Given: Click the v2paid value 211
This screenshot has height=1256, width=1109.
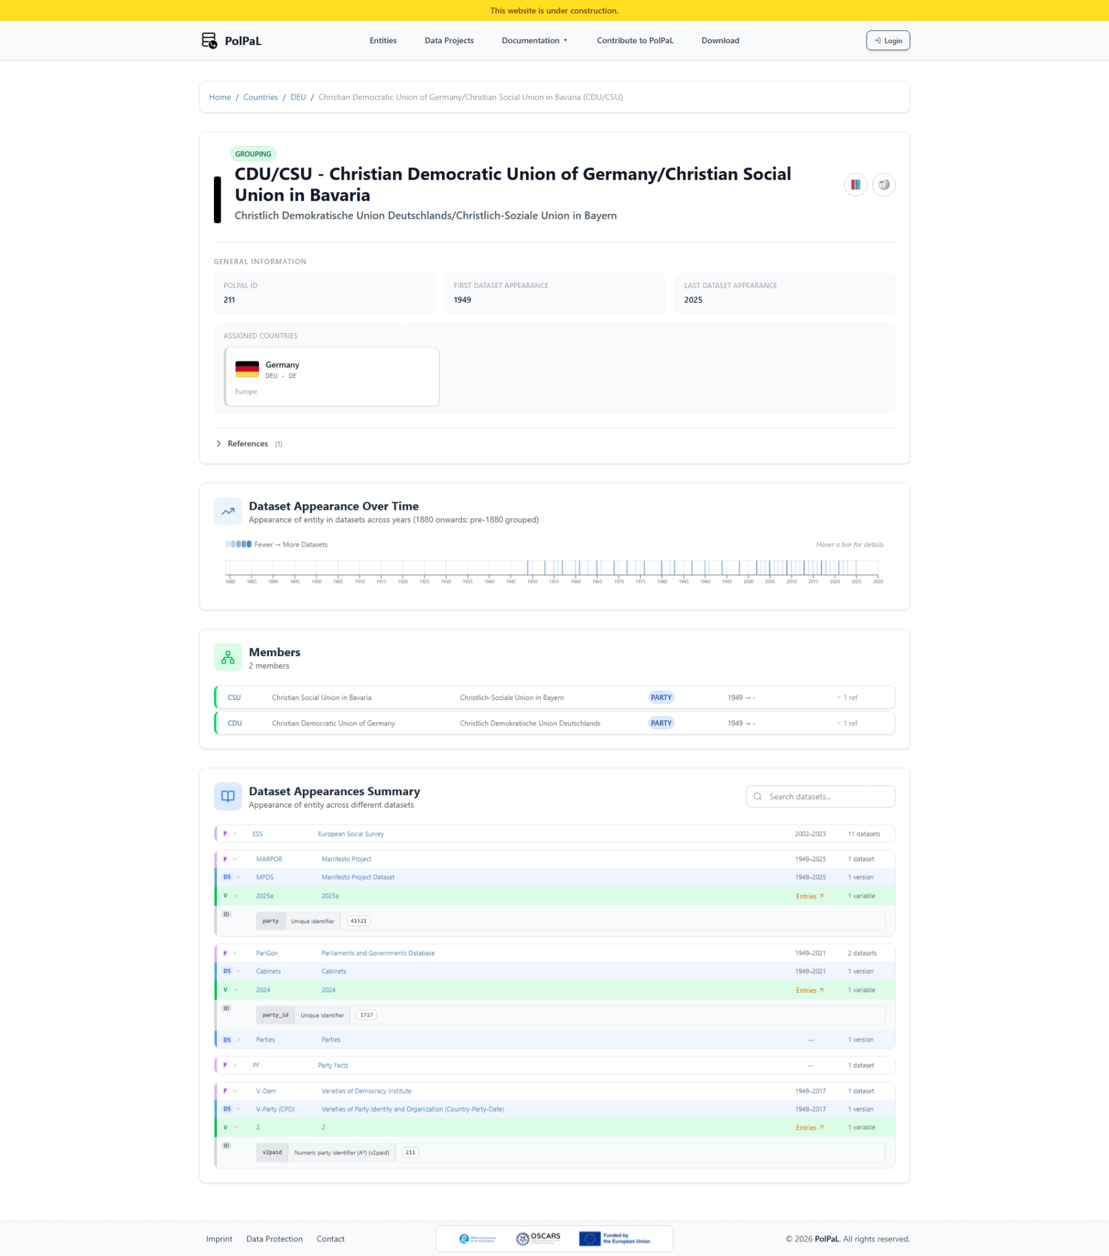Looking at the screenshot, I should point(410,1152).
